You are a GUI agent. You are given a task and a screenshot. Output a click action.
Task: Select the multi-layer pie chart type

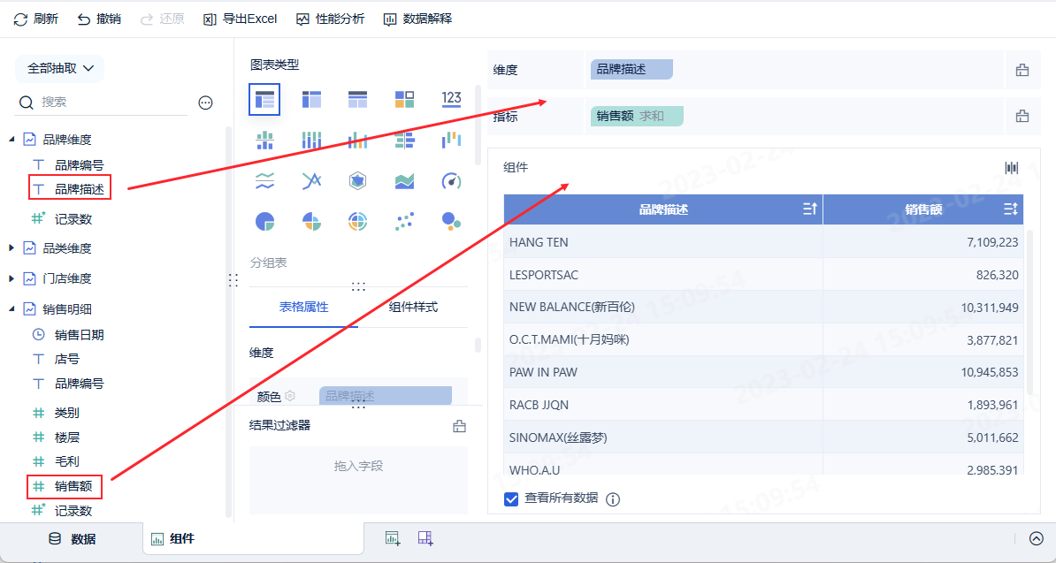pos(357,221)
